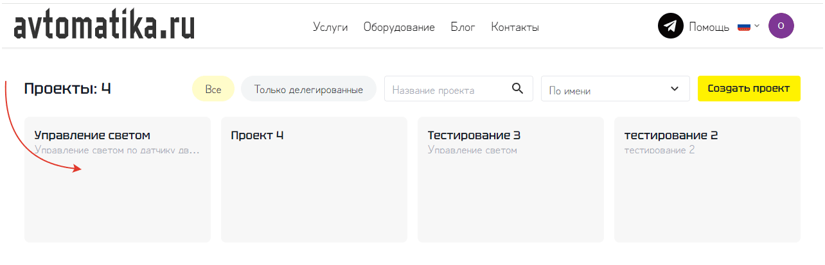Click the magnifying glass search icon
This screenshot has height=265, width=825.
coord(517,89)
